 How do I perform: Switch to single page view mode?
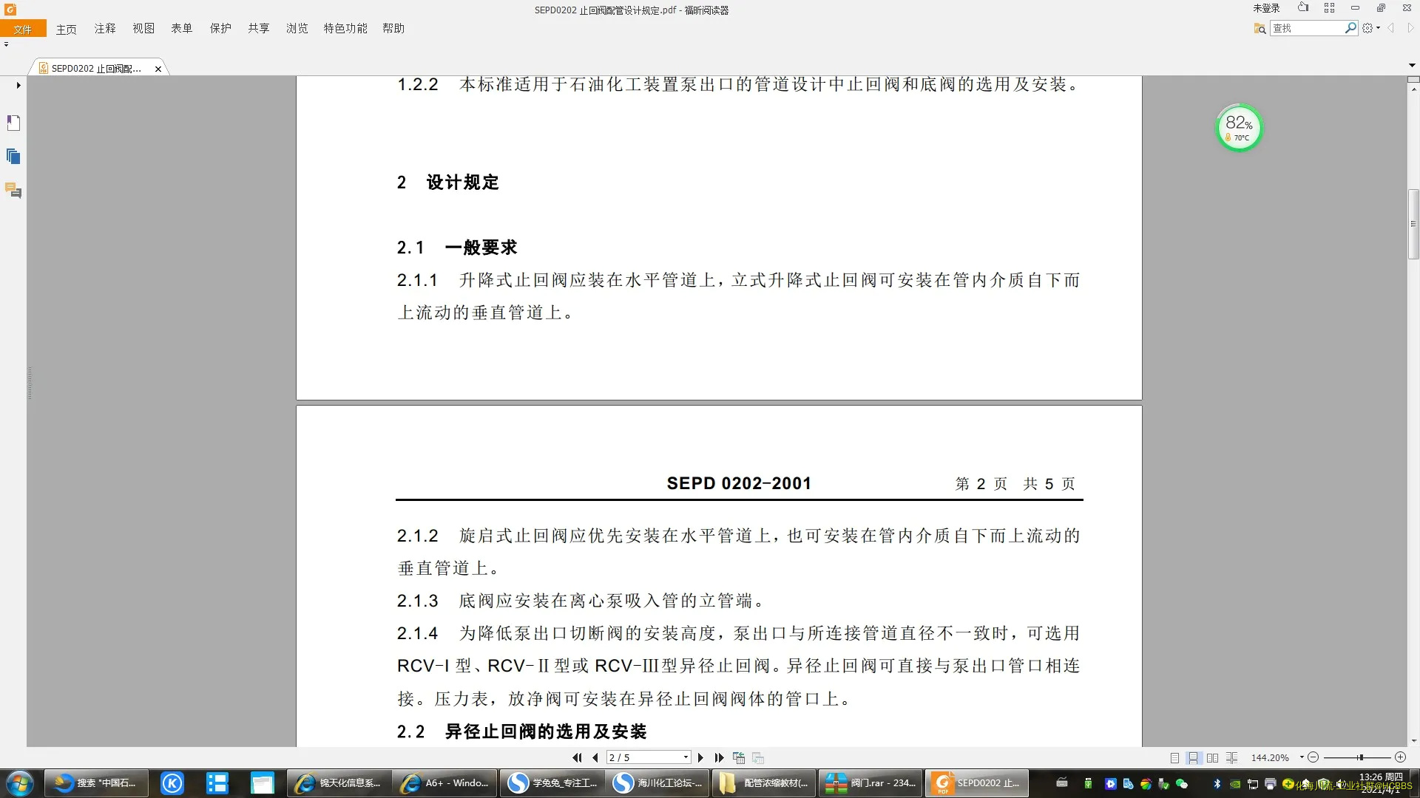coord(1174,758)
